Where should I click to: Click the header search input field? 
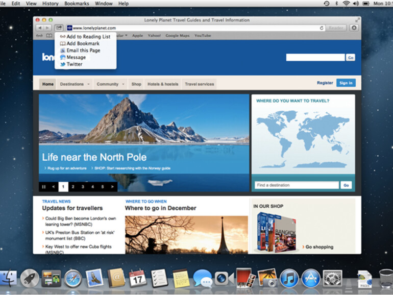[x=315, y=57]
